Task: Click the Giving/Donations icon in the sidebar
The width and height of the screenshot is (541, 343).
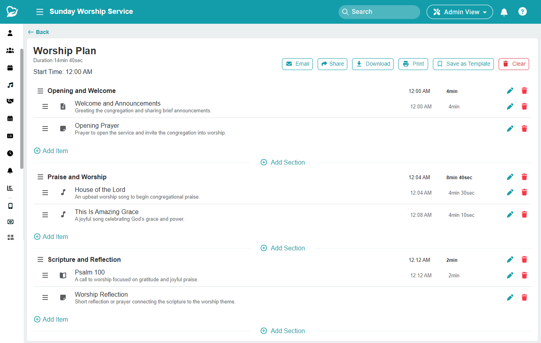Action: point(10,222)
